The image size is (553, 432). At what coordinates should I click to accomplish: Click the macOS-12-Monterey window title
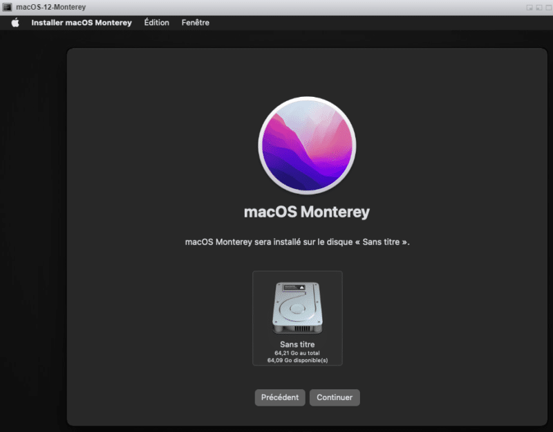click(x=50, y=7)
